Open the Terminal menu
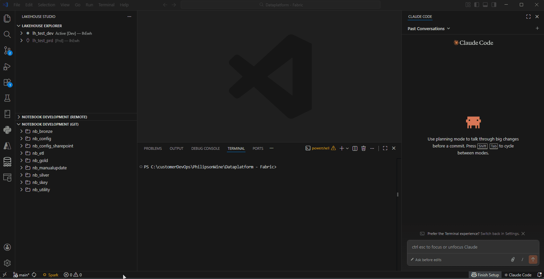This screenshot has width=544, height=279. click(x=106, y=5)
